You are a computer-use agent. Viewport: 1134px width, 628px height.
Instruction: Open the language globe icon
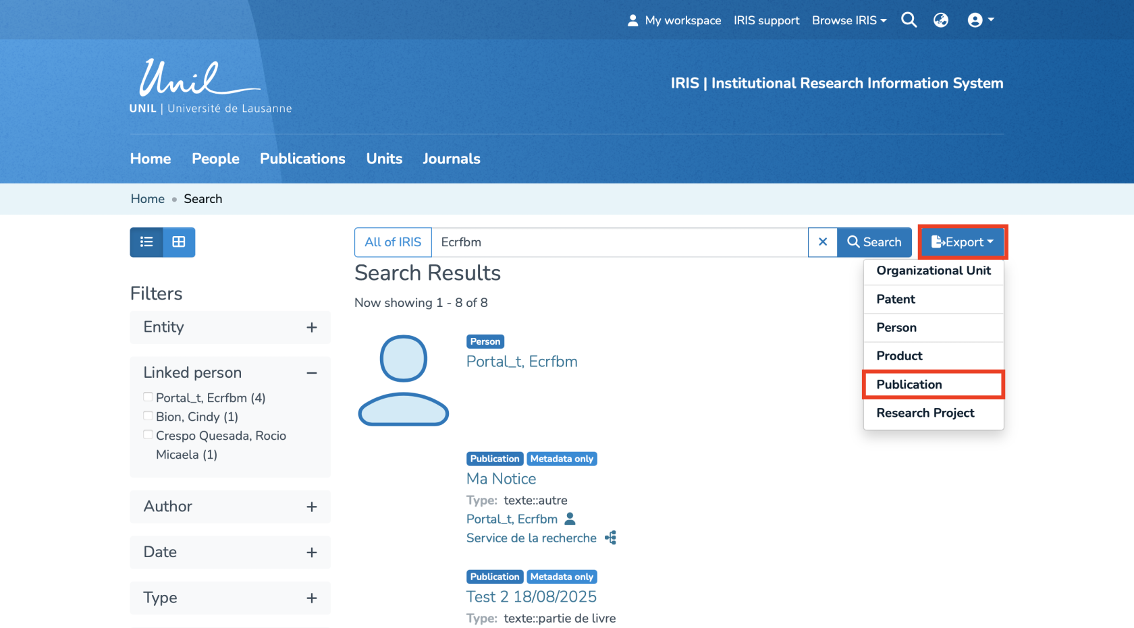point(940,20)
